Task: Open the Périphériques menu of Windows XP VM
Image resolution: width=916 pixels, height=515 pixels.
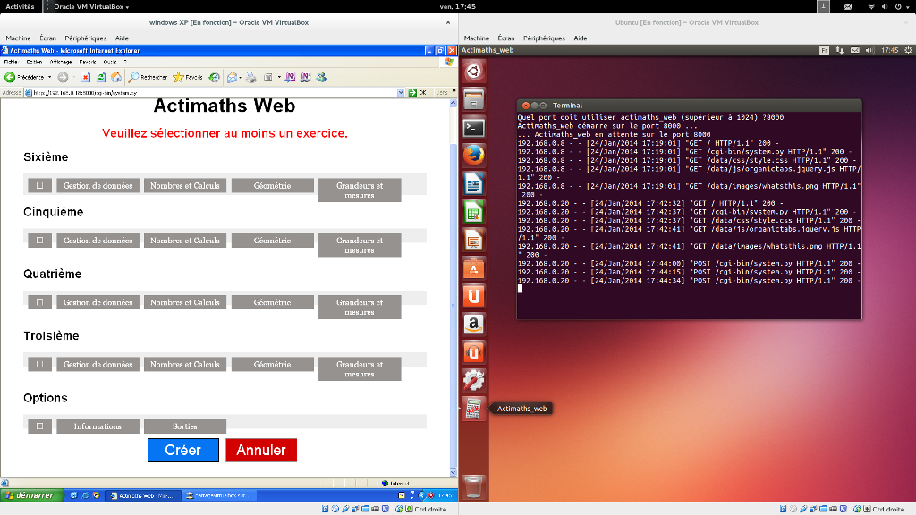Action: pos(86,38)
